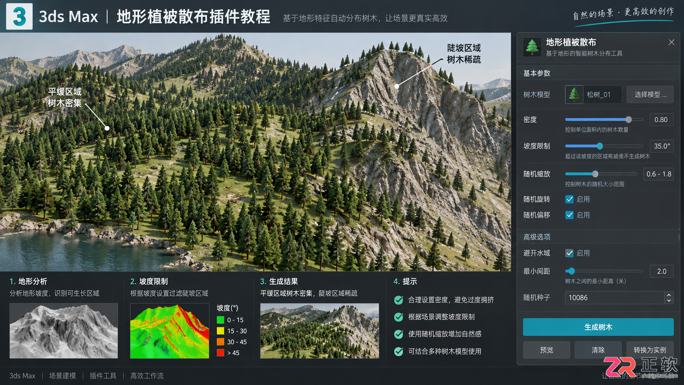
Task: Click the red > 45 slope swatch
Action: pyautogui.click(x=220, y=353)
